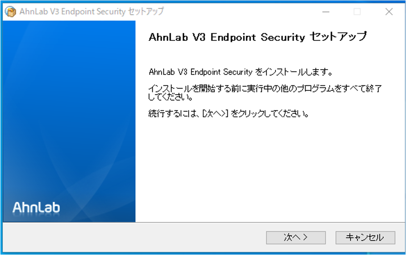Click the 続行するには instruction line
Screen dimensions: 406x255
[229, 113]
